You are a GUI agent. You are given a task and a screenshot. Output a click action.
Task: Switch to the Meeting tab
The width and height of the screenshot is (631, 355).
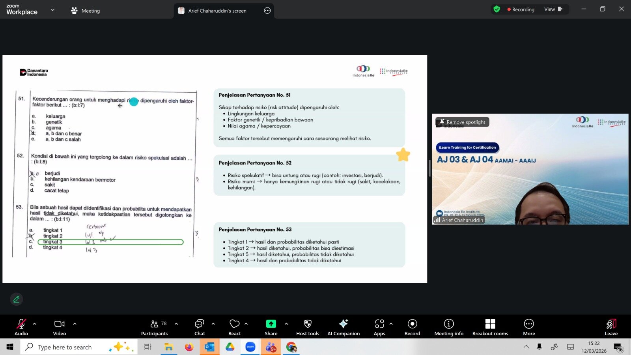[x=86, y=11]
